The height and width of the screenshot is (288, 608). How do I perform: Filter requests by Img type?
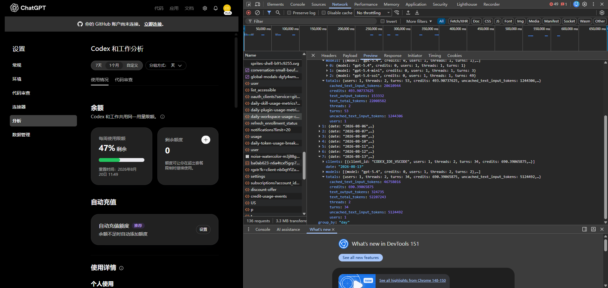(520, 21)
